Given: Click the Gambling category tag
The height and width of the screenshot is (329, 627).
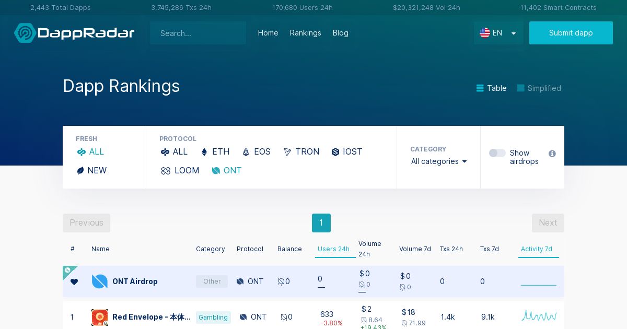Looking at the screenshot, I should 213,318.
